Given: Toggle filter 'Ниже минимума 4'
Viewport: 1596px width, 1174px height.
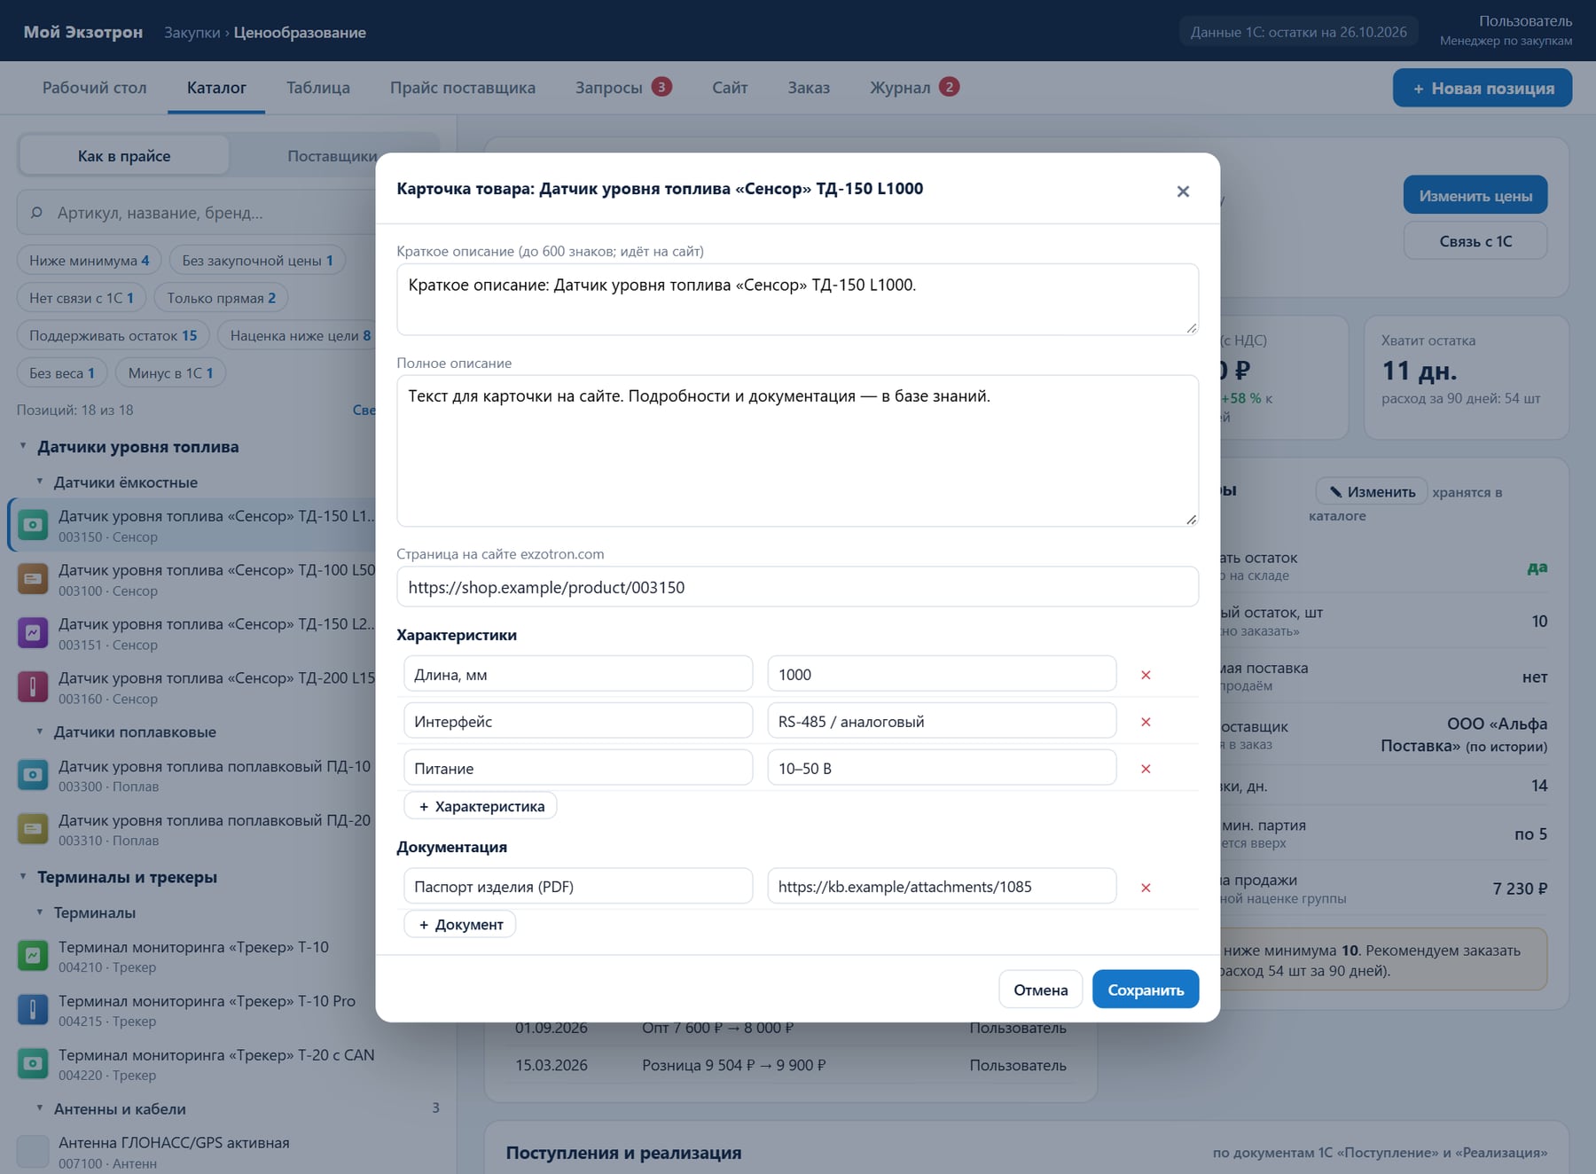Looking at the screenshot, I should 89,261.
